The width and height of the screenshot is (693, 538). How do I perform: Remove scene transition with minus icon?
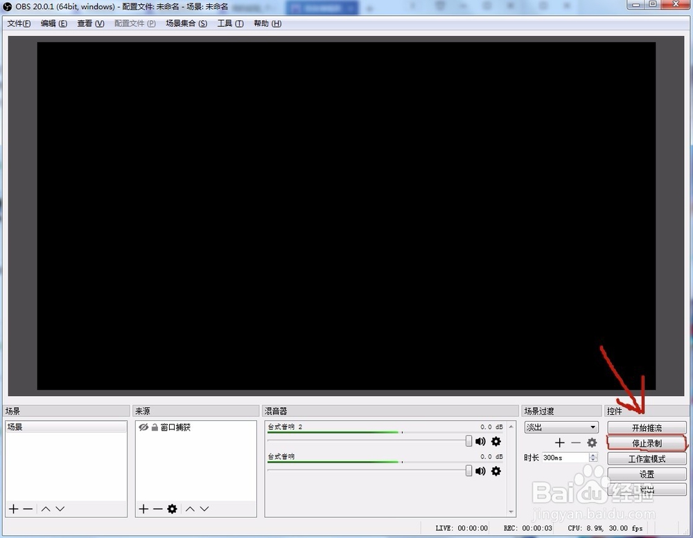pos(576,442)
